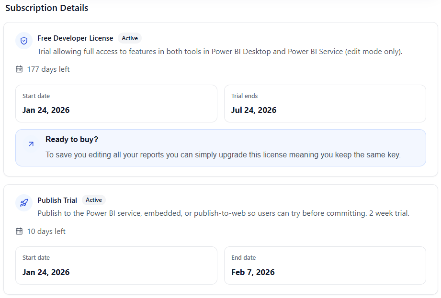Screen dimensions: 441x298
Task: Click the rocket icon beside Publish Trial
Action: pos(24,203)
